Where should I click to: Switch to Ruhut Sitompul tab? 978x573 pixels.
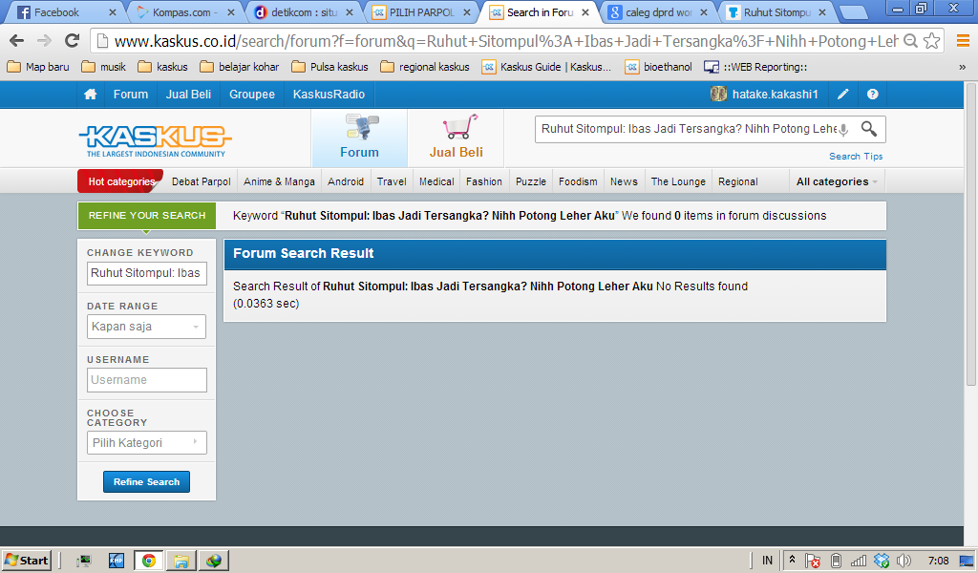[x=776, y=12]
